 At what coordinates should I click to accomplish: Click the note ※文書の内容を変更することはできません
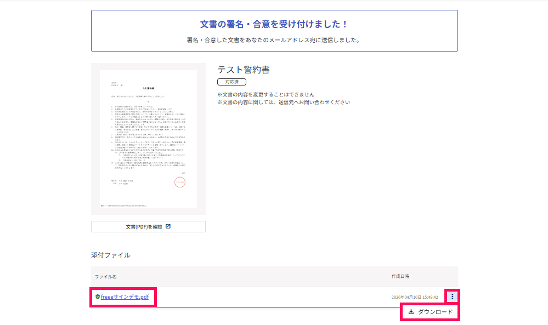click(x=265, y=95)
